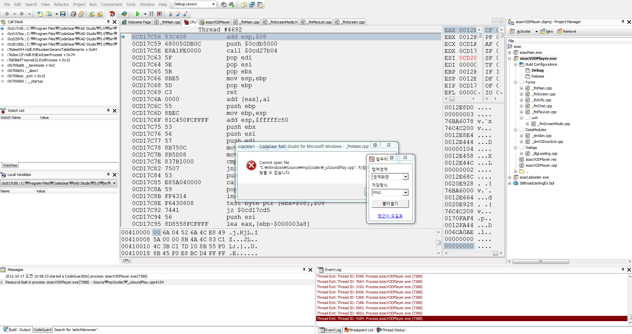Viewport: 632px width, 334px height.
Task: Click the green Run button in toolbar
Action: [x=138, y=14]
